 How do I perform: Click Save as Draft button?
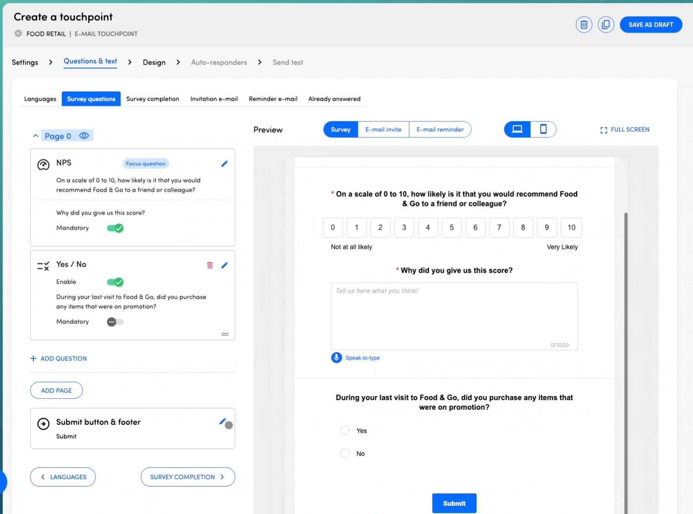(650, 25)
